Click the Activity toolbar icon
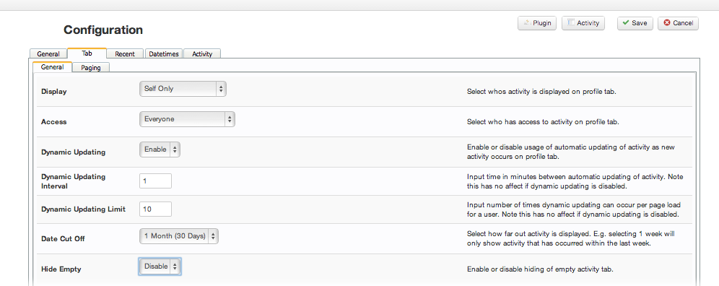Screen dimensions: 719x286 coord(571,22)
